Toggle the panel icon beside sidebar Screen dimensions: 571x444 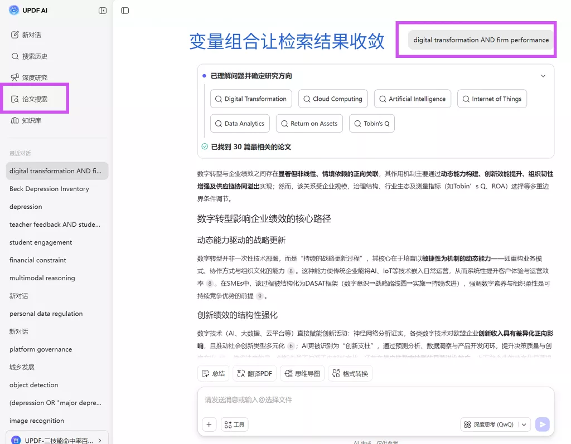click(125, 11)
